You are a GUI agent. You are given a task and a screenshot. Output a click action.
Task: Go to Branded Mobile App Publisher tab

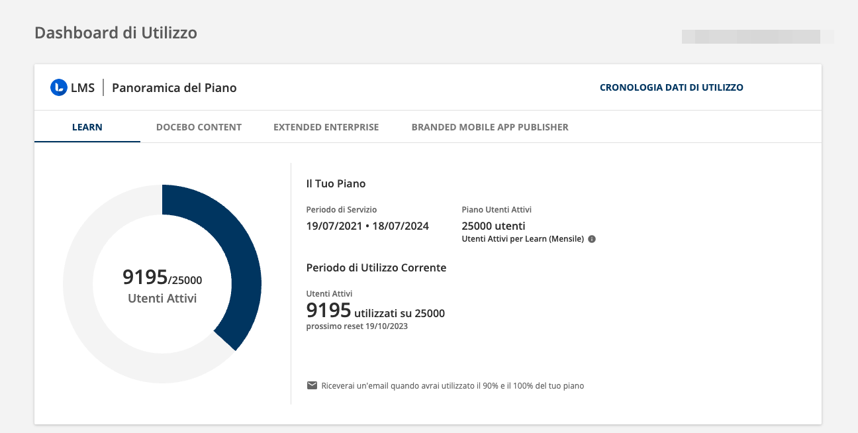point(490,127)
